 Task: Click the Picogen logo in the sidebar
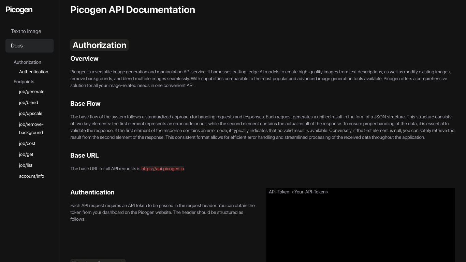(19, 10)
